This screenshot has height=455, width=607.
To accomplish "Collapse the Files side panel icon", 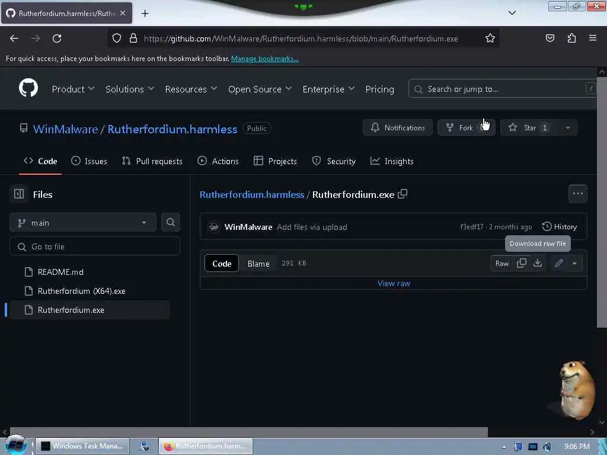I will pos(19,194).
